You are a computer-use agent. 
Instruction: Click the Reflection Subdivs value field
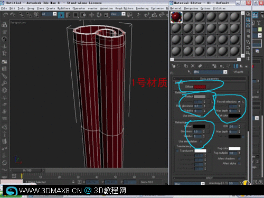tap(199, 111)
